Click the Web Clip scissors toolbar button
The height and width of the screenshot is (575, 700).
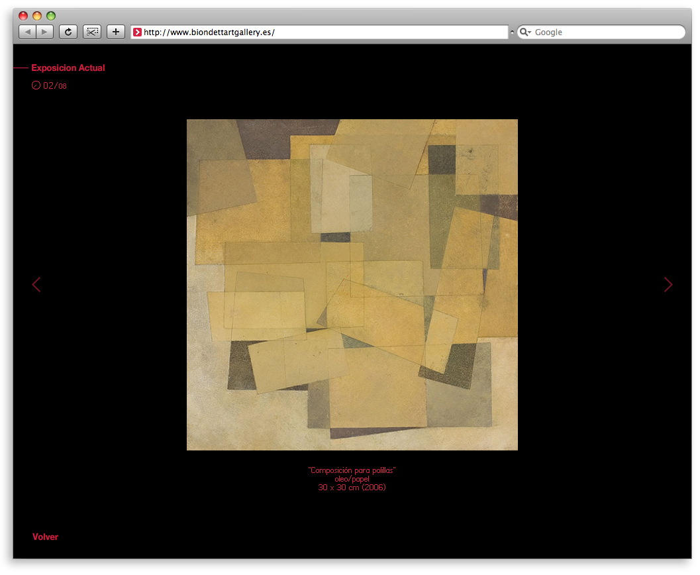click(x=92, y=32)
